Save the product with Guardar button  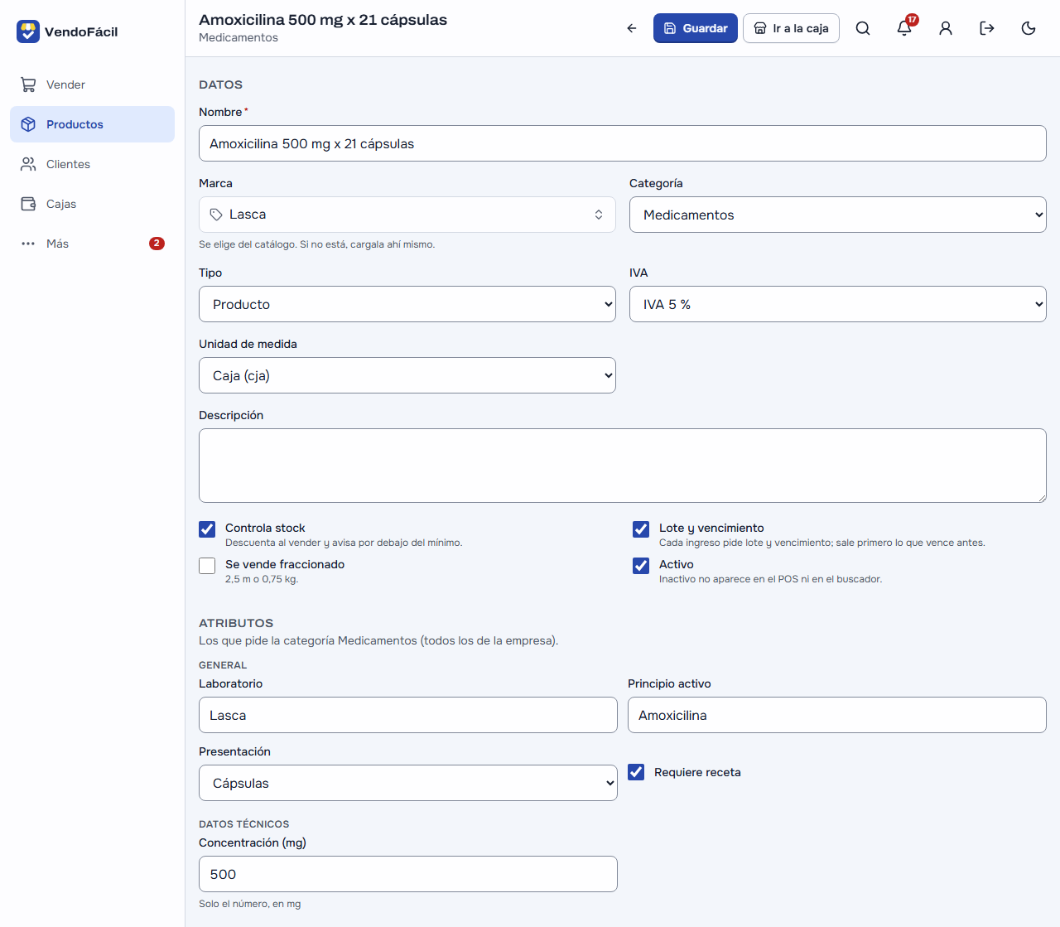(696, 28)
